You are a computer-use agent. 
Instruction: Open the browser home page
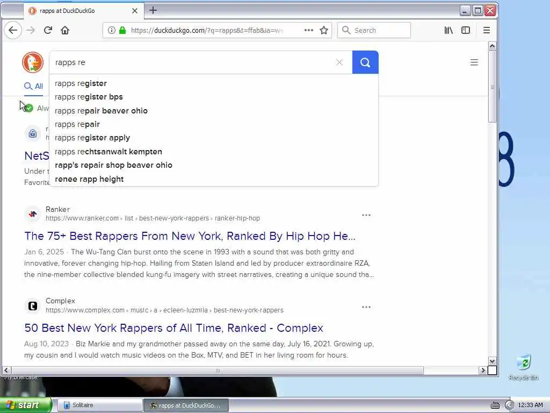pyautogui.click(x=65, y=30)
